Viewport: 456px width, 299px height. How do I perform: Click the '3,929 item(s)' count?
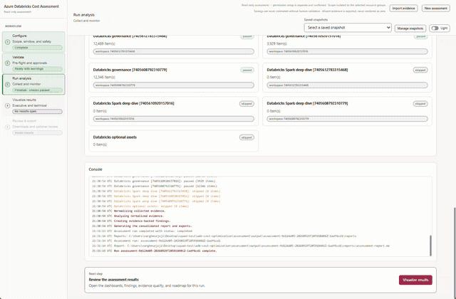(277, 43)
